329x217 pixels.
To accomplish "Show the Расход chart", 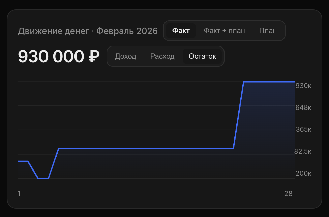I will (162, 56).
